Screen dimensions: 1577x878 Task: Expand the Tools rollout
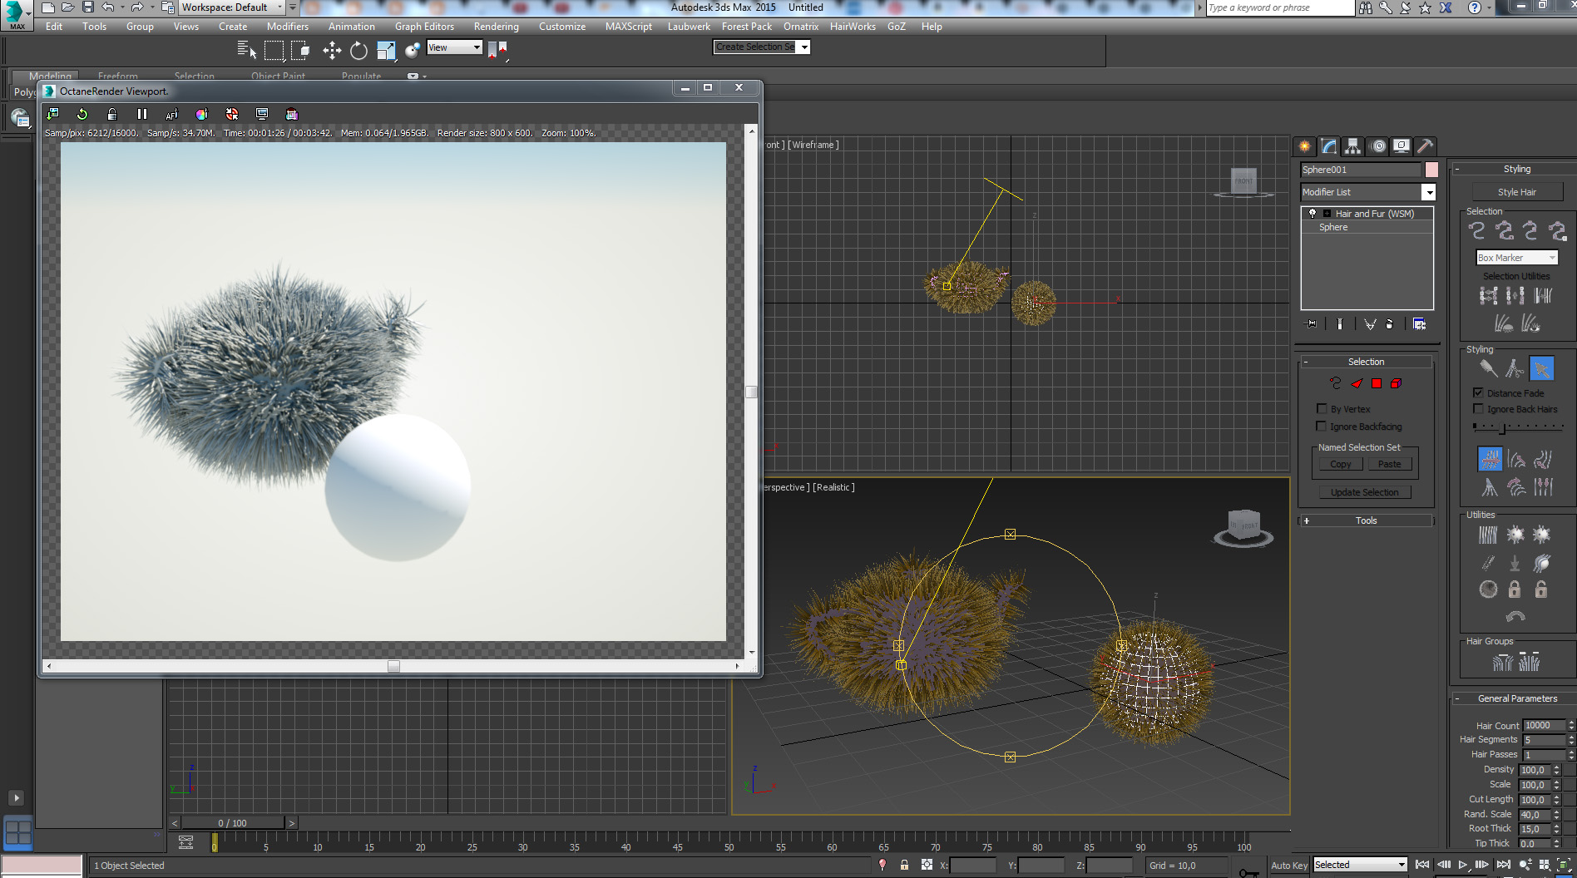pyautogui.click(x=1366, y=520)
